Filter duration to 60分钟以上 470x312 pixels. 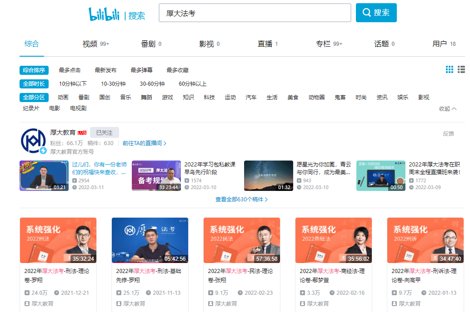193,84
